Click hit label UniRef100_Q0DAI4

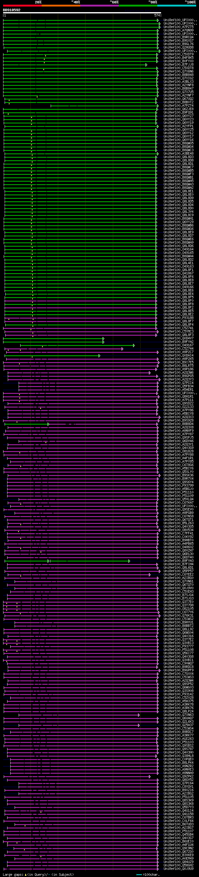[x=178, y=355]
